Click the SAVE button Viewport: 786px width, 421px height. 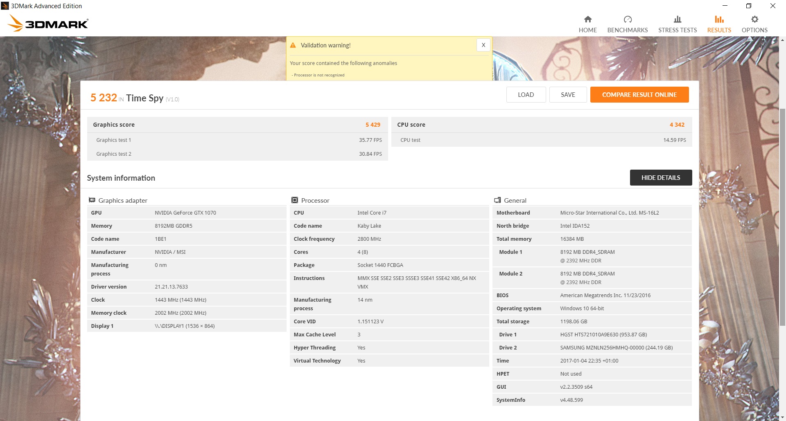click(568, 94)
